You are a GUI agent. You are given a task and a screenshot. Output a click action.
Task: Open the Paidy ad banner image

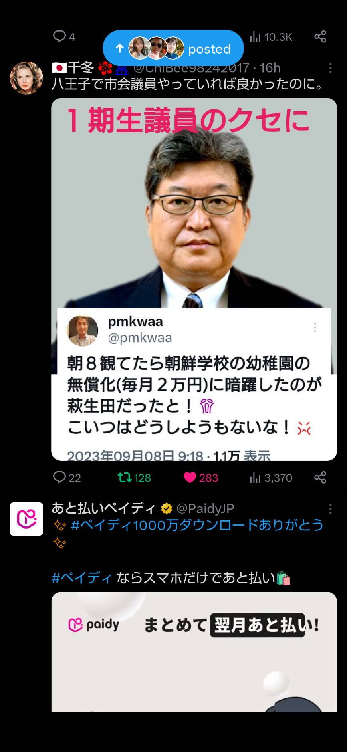pos(194,652)
